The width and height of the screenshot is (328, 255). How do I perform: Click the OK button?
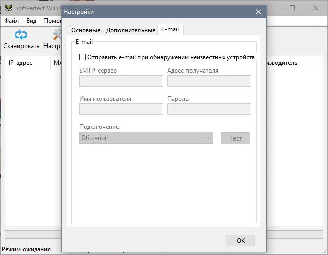pos(241,240)
